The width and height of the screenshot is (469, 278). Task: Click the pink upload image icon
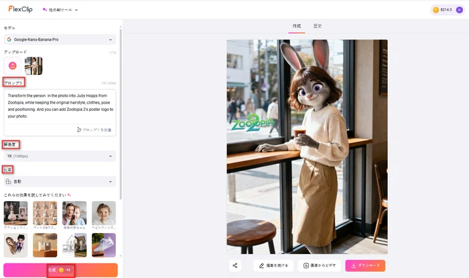tap(13, 65)
